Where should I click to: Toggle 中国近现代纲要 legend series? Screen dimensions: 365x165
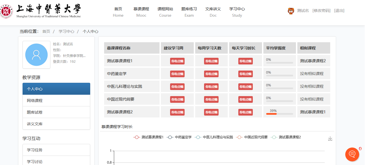(252, 137)
